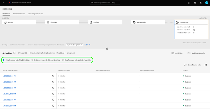Open the hamburger navigation menu

[3, 3]
